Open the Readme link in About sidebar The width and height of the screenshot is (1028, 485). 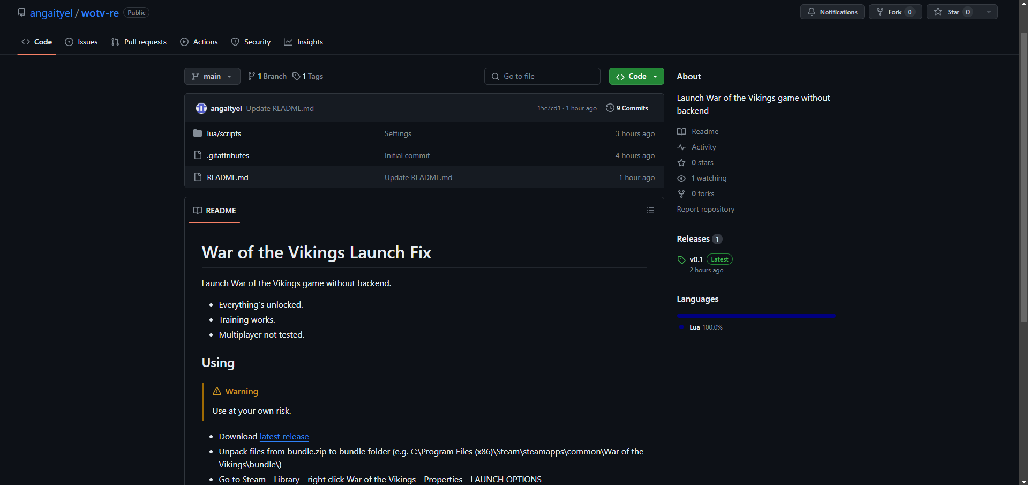(x=705, y=131)
